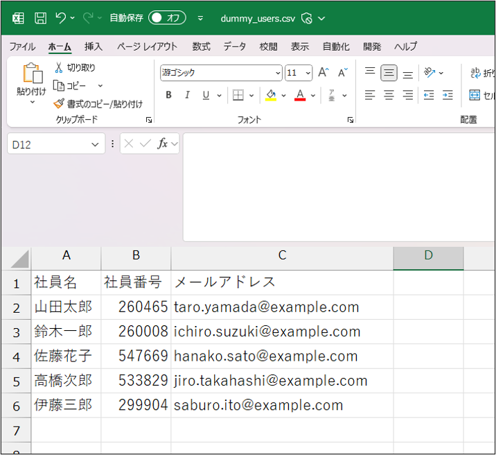This screenshot has height=455, width=496.
Task: Click the sensitivity shield icon beside filename
Action: (x=307, y=18)
